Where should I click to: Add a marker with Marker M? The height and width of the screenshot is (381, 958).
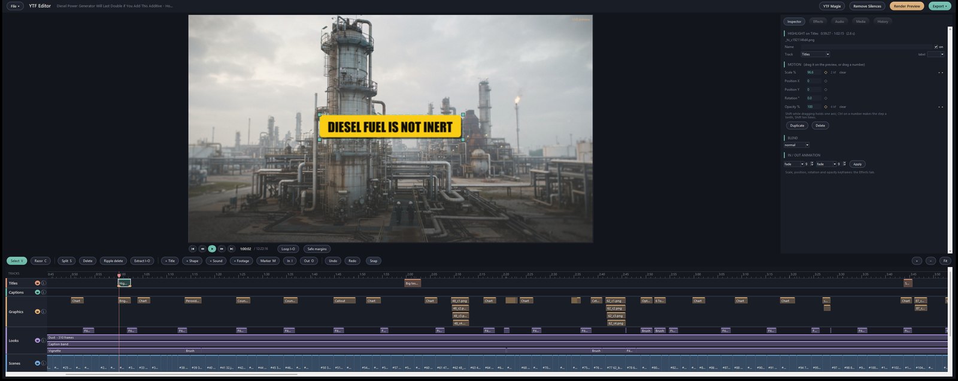tap(268, 261)
